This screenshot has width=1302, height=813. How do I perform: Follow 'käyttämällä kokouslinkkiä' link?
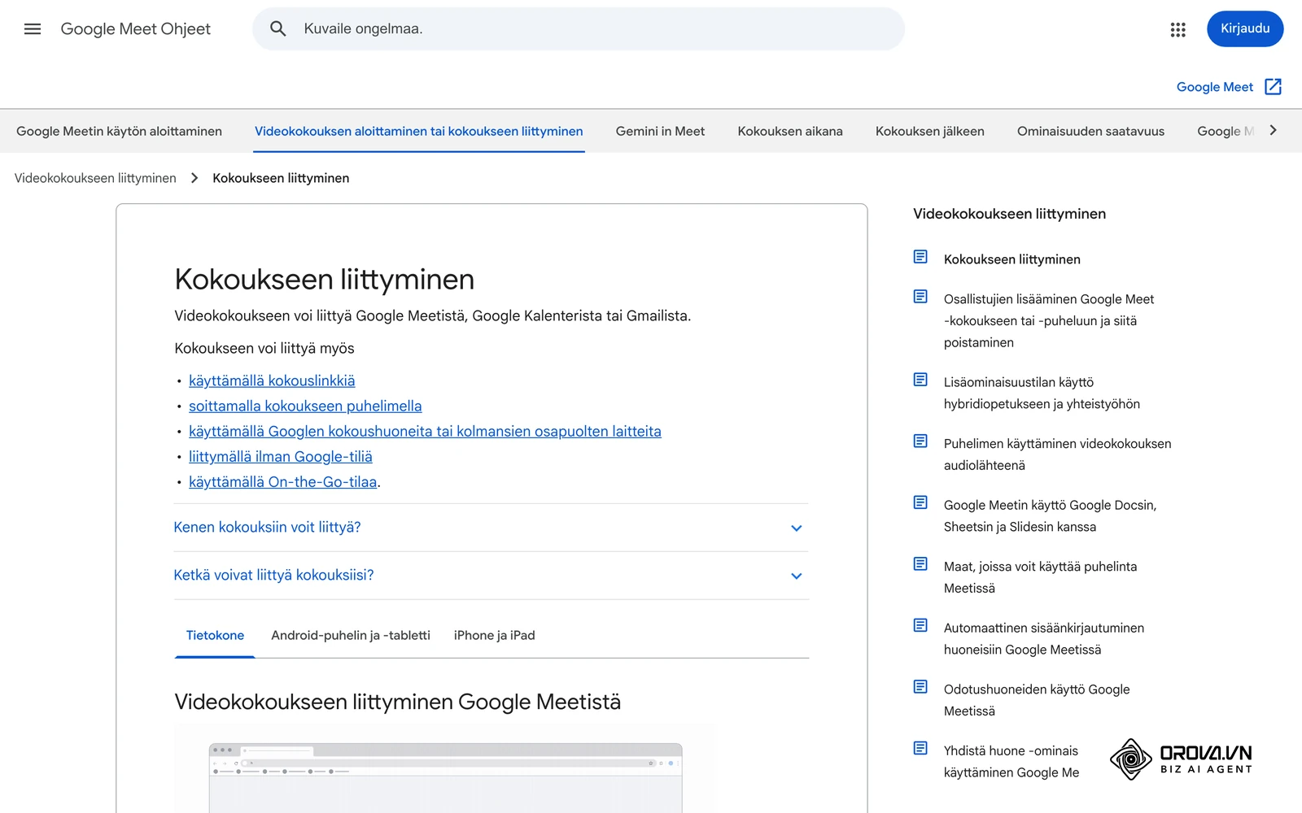tap(272, 380)
